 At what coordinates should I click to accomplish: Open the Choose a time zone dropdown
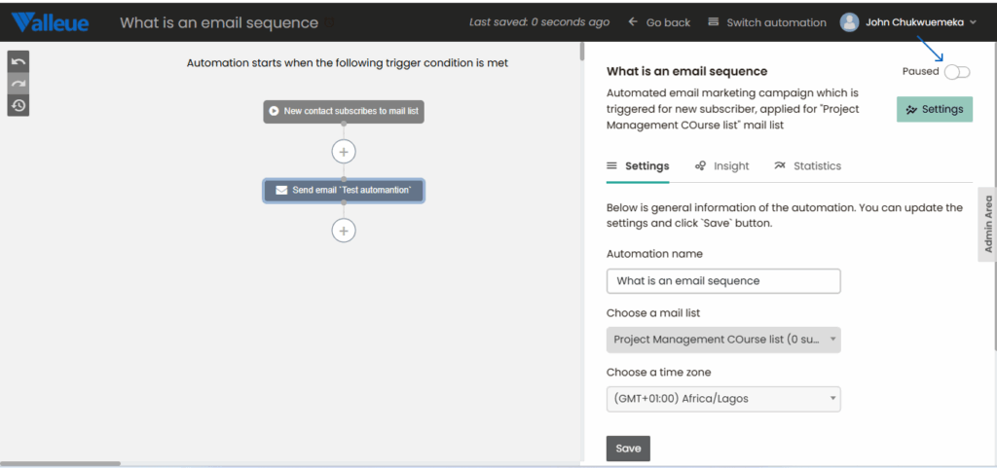[723, 400]
